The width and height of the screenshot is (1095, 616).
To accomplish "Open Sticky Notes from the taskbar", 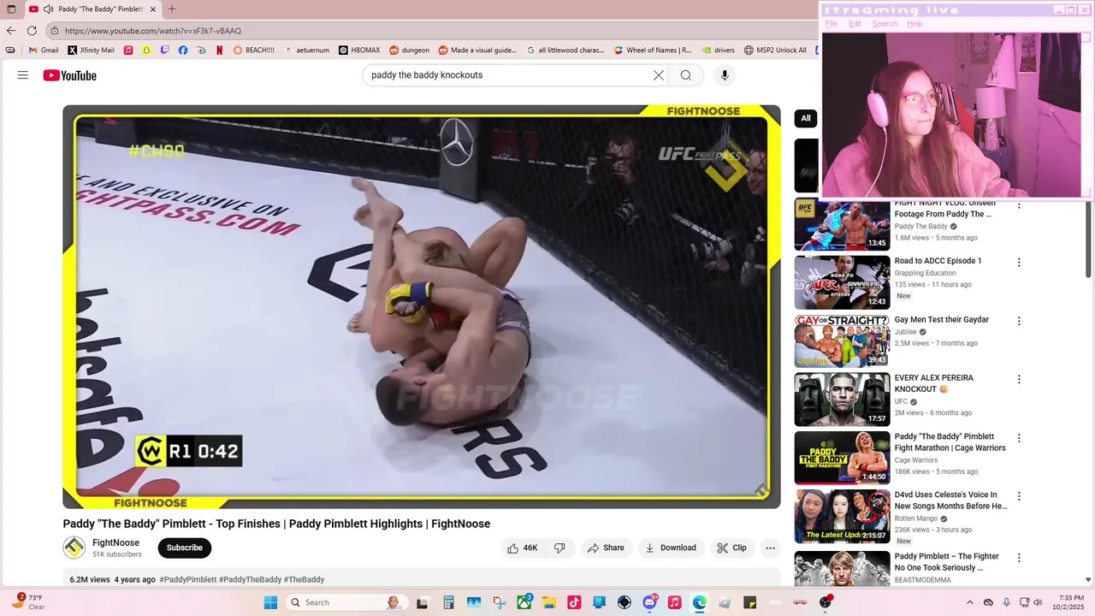I will (x=750, y=602).
